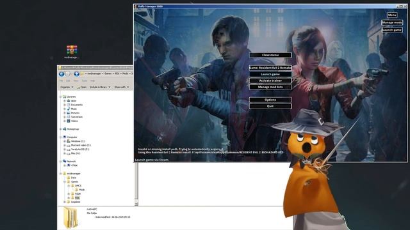The width and height of the screenshot is (410, 230).
Task: Select the Pictures library icon
Action: pos(69,112)
